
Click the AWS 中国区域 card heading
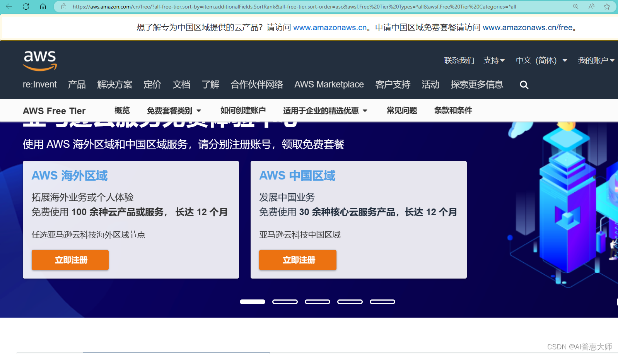point(297,176)
